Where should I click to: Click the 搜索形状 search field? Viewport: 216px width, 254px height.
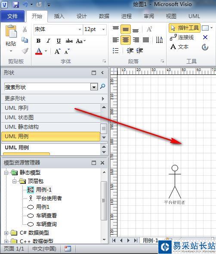tap(47, 87)
